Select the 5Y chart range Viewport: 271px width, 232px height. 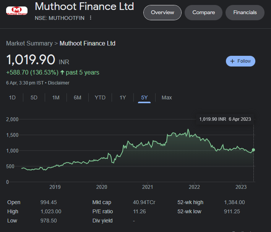click(x=144, y=97)
